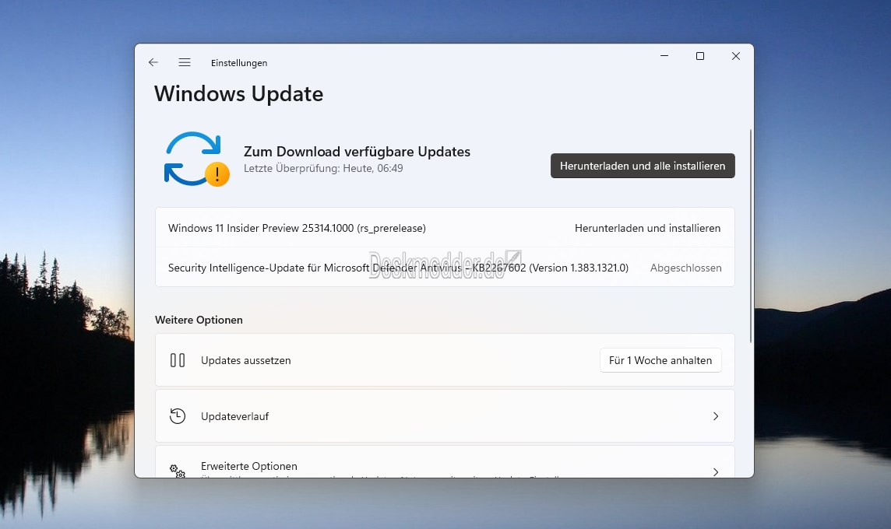The width and height of the screenshot is (891, 529).
Task: Pause updates with Für 1 Woche anhalten
Action: (x=660, y=360)
